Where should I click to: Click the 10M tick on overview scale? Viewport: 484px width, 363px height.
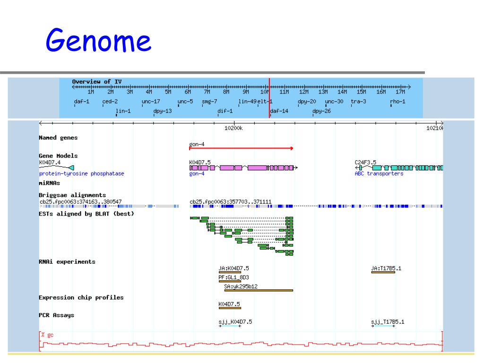pyautogui.click(x=265, y=92)
